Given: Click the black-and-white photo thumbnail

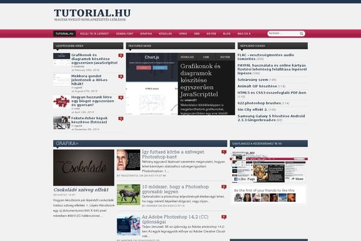Looking at the screenshot, I should (x=61, y=123).
